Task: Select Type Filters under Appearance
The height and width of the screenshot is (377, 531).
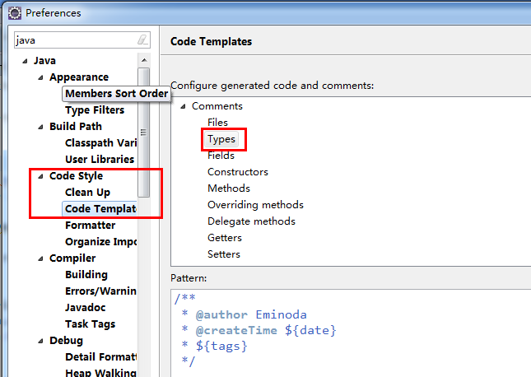Action: (95, 110)
